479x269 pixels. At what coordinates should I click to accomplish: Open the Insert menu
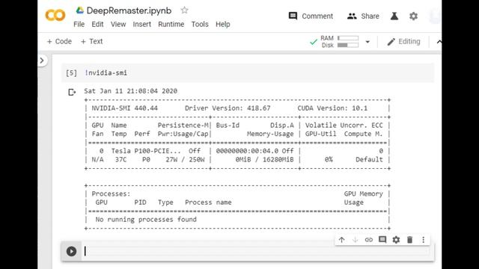point(141,25)
